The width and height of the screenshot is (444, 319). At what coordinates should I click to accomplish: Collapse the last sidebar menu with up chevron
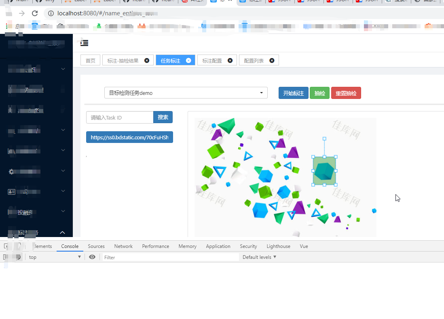click(x=63, y=233)
